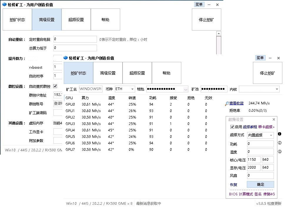
Task: Click the blue app logo in front window title bar
Action: point(66,58)
